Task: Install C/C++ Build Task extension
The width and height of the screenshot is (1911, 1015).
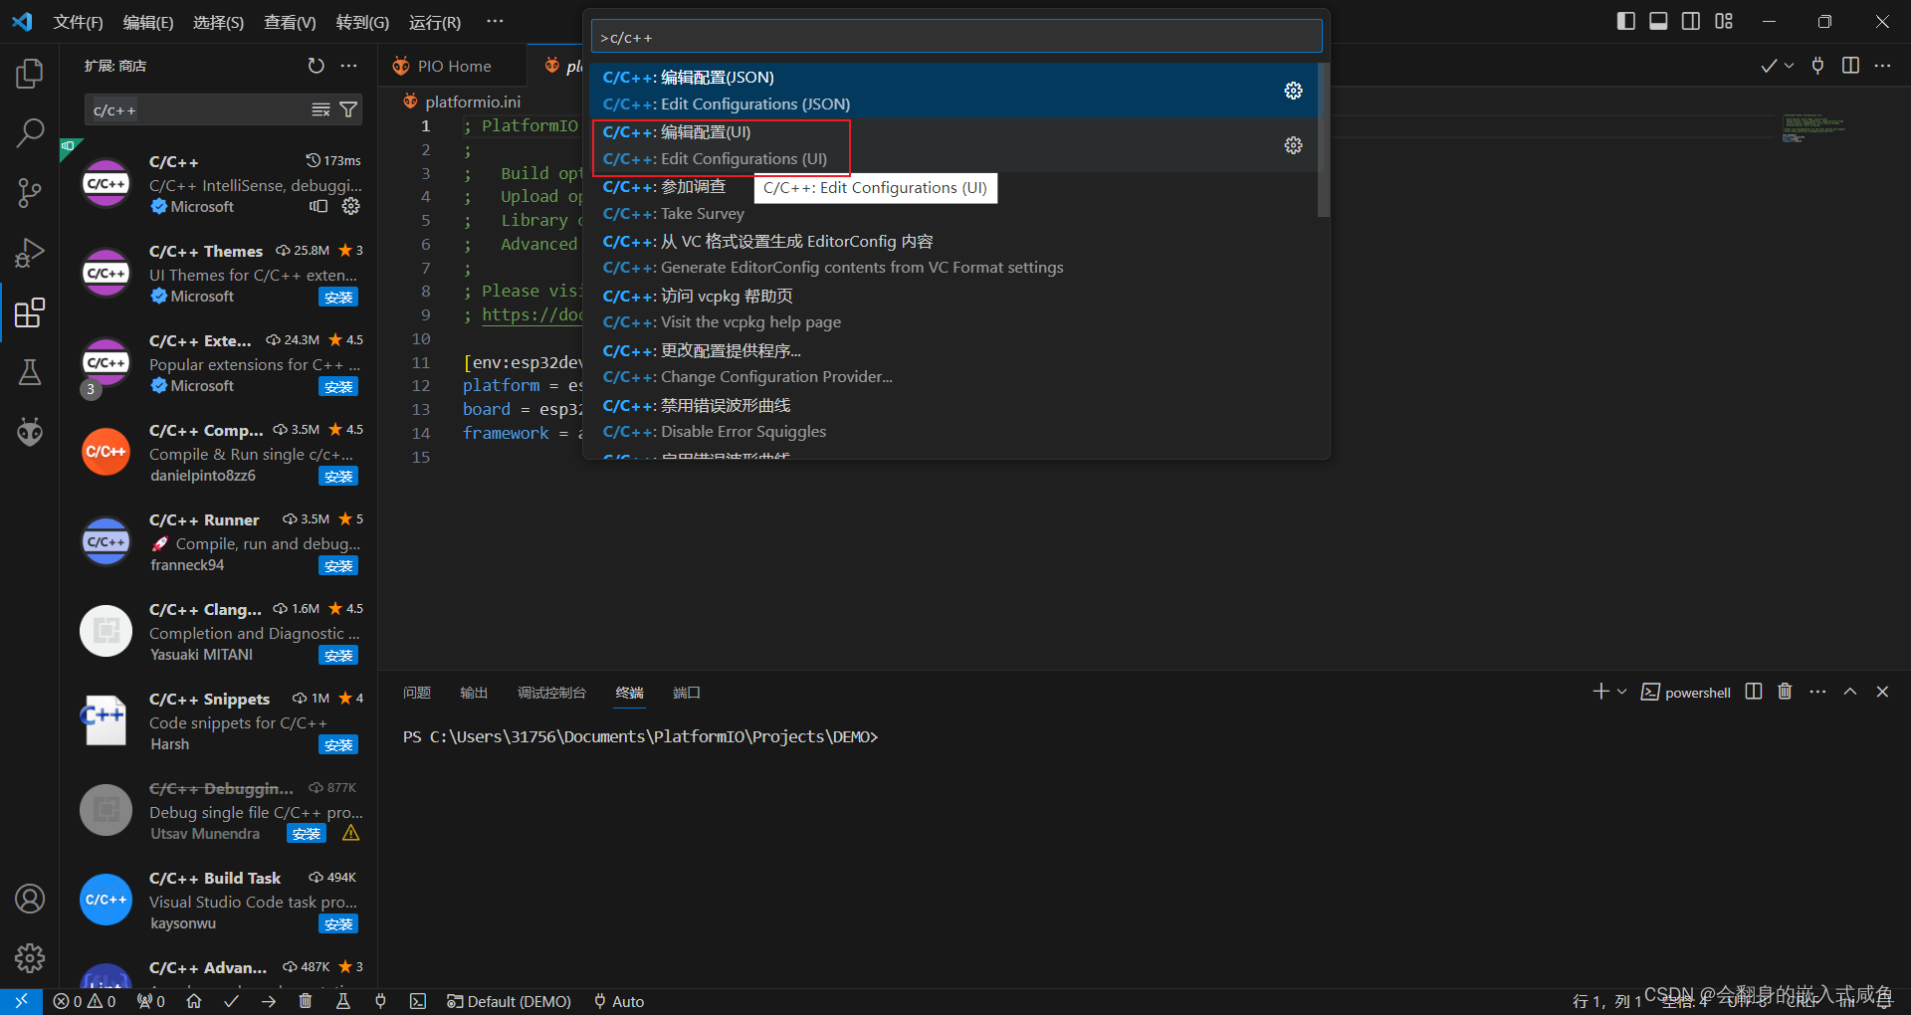Action: 338,924
